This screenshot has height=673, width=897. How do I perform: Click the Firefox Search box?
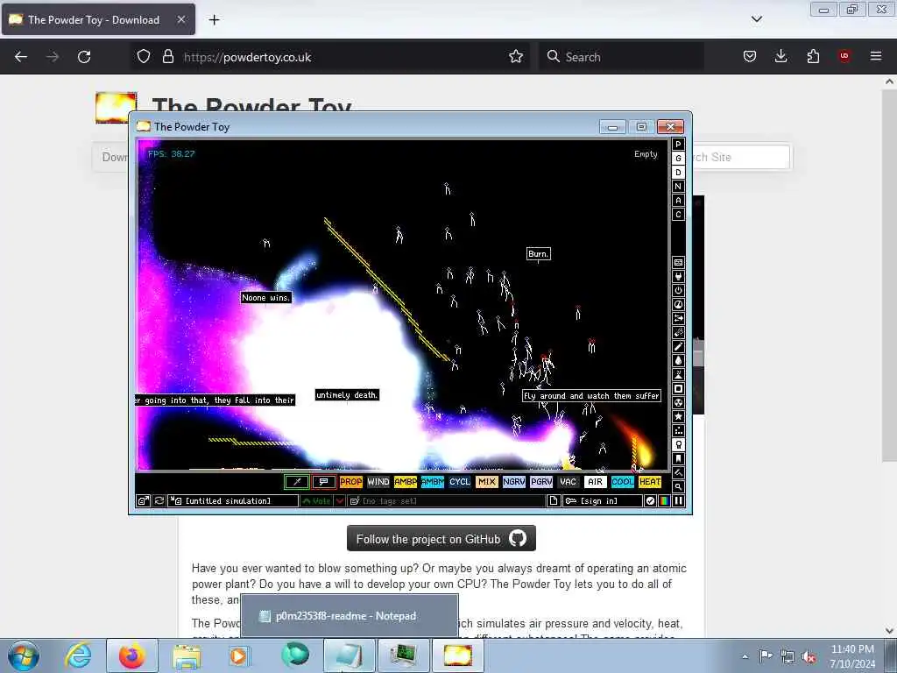point(621,57)
